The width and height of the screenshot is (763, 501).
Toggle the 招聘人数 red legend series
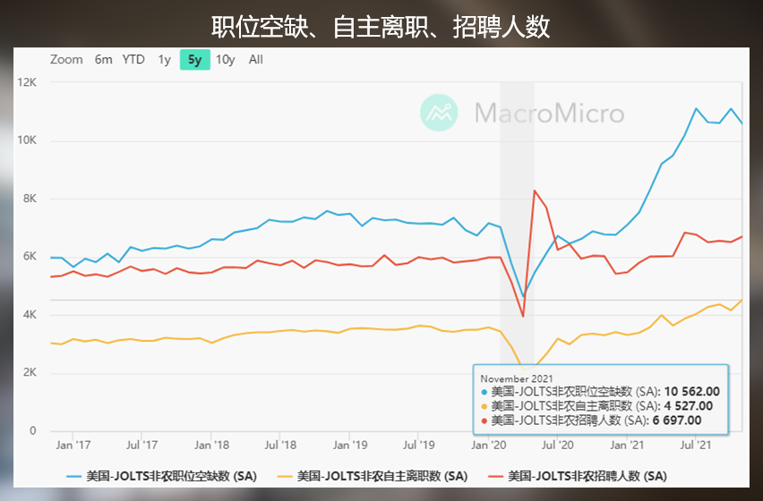tap(577, 476)
